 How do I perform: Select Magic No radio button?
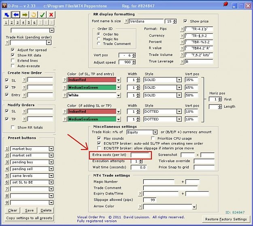click(99, 39)
